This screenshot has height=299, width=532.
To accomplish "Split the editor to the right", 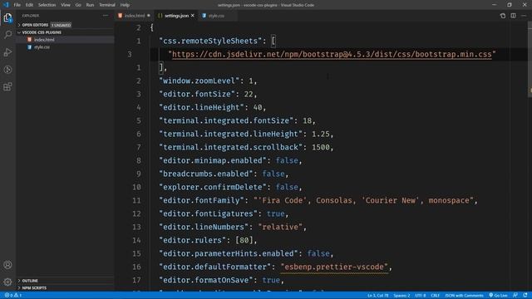I will 514,16.
